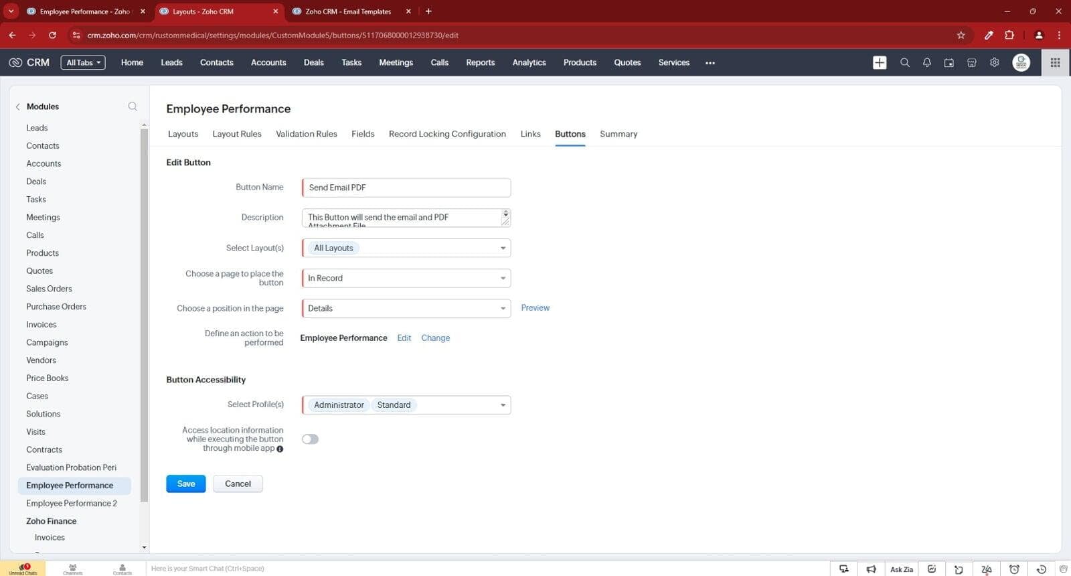Viewport: 1071px width, 576px height.
Task: Open Ask Zia assistant
Action: pos(902,569)
